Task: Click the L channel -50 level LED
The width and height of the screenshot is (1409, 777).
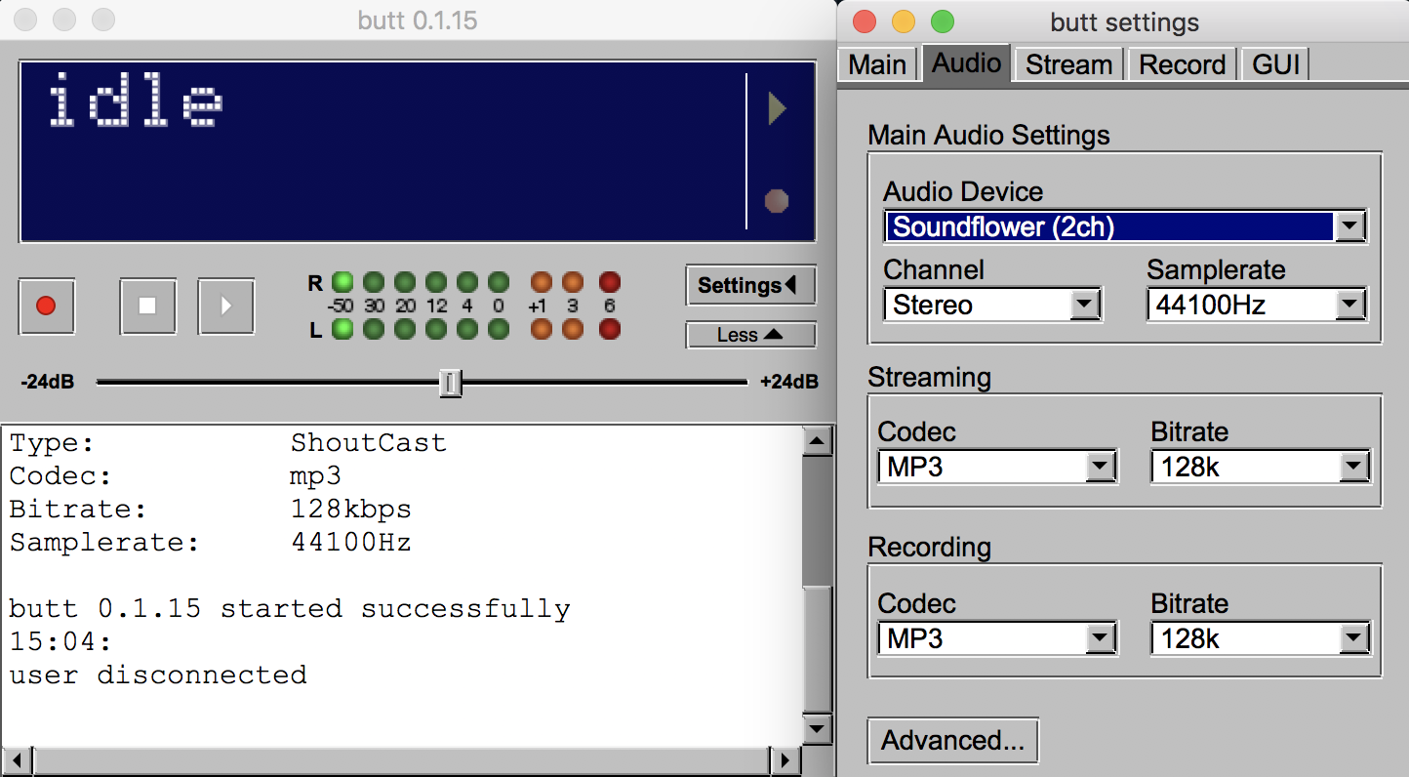Action: (342, 329)
